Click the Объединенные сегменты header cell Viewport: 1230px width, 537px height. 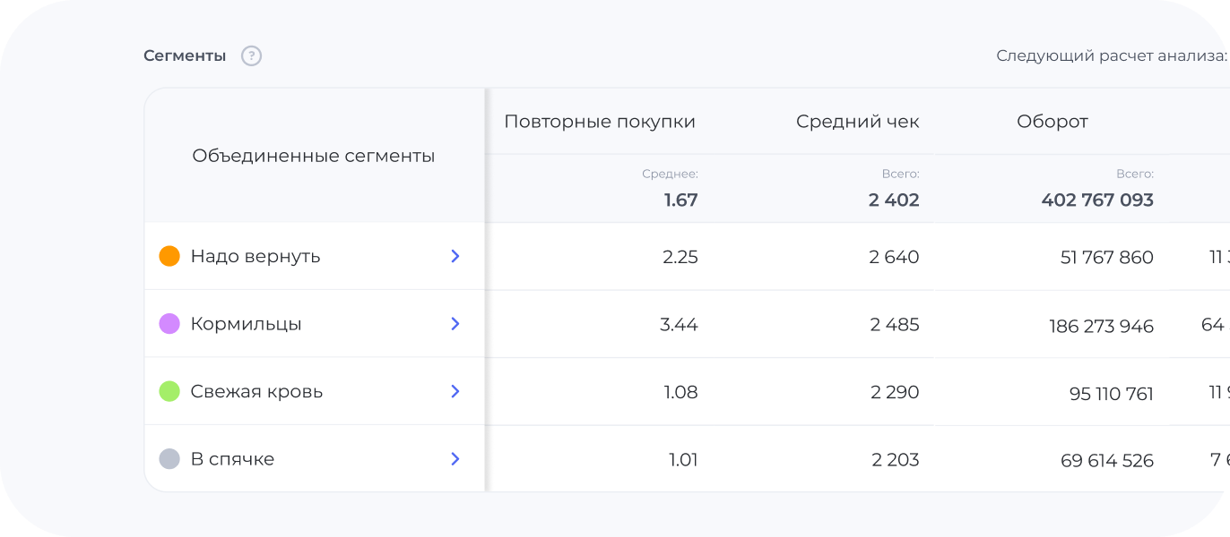coord(314,157)
